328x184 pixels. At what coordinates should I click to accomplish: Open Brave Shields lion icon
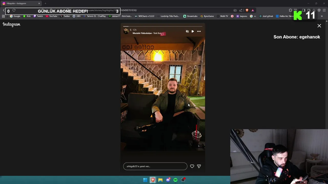(247, 10)
